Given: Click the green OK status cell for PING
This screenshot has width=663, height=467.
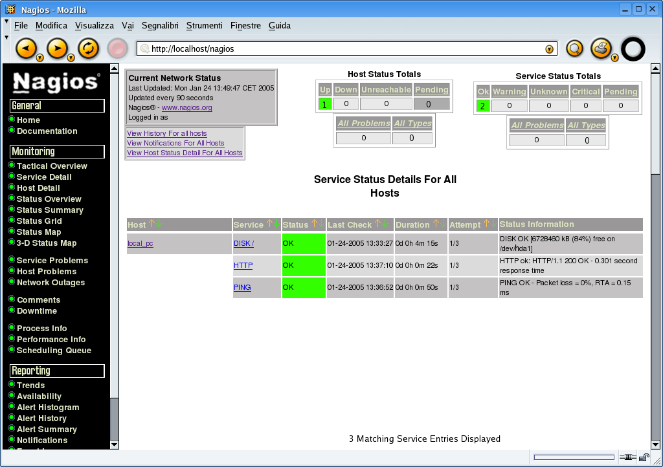Looking at the screenshot, I should [304, 288].
